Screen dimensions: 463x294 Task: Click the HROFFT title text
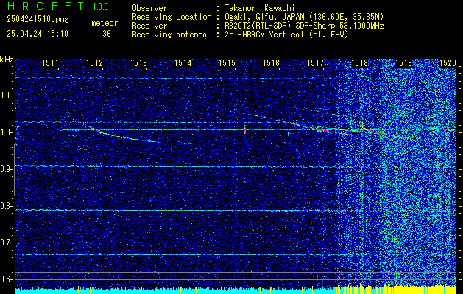pos(46,6)
